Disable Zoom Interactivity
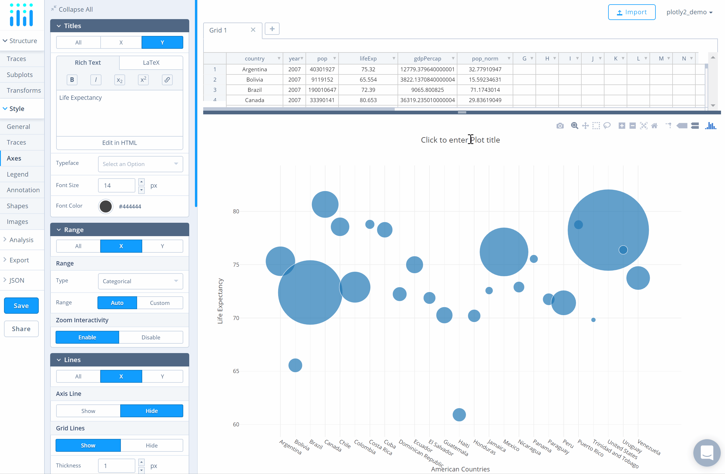The image size is (725, 474). [151, 337]
